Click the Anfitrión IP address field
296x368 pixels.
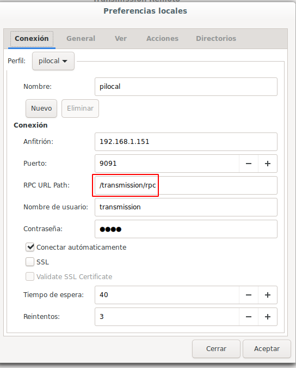(186, 142)
